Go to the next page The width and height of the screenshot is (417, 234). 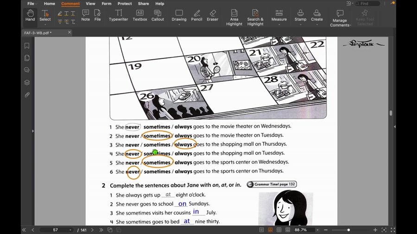[x=92, y=230]
